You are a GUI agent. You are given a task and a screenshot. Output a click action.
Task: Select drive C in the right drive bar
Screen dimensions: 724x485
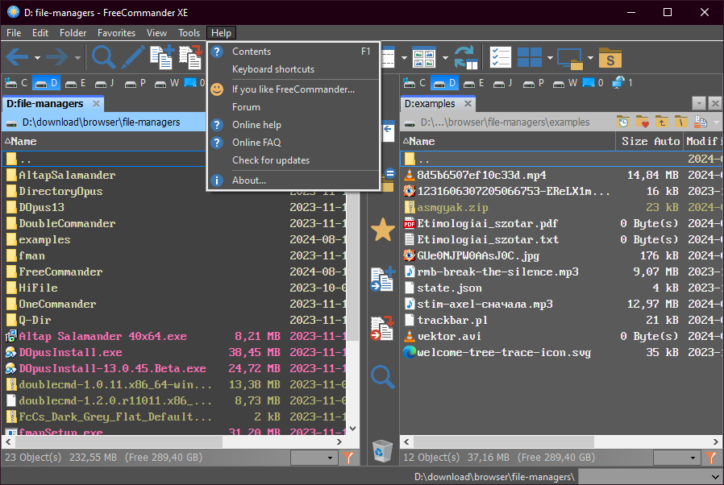pos(414,83)
